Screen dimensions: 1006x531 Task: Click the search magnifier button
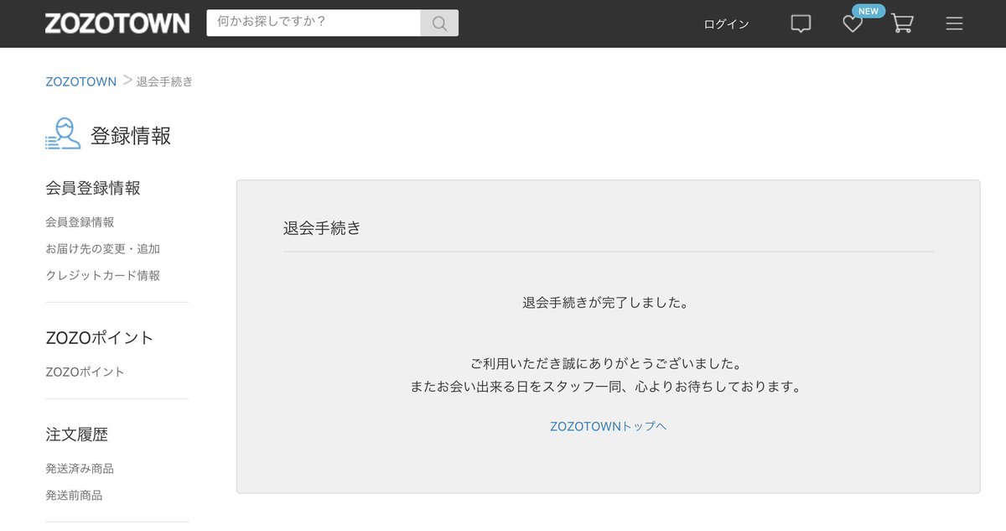click(x=439, y=23)
